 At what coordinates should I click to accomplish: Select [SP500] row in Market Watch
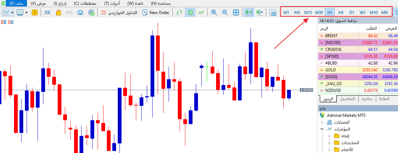(x=358, y=56)
